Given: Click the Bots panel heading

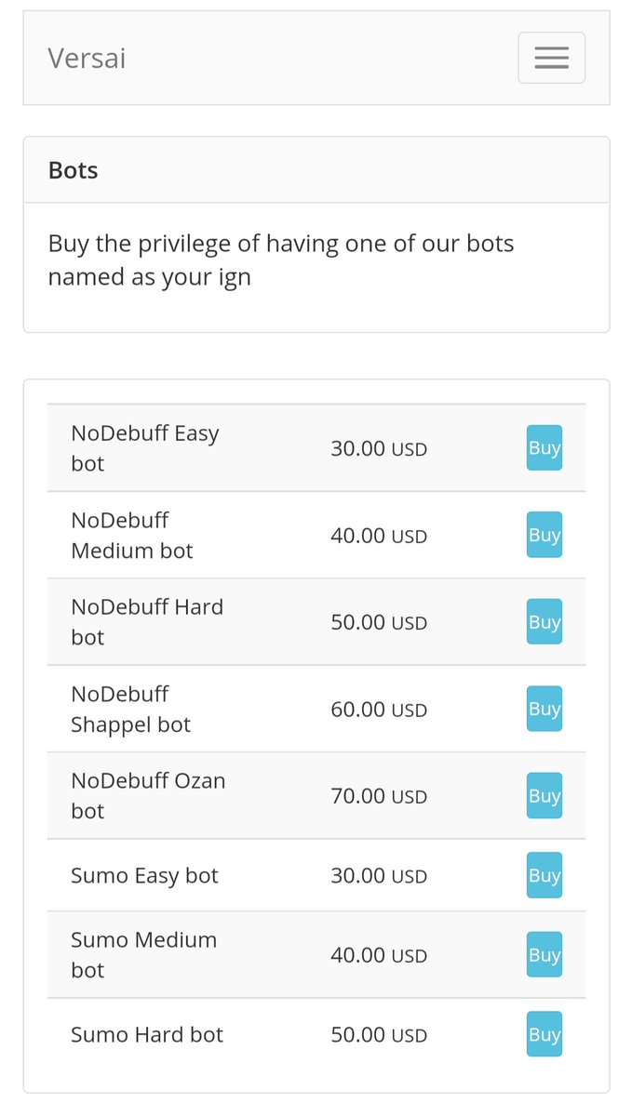Looking at the screenshot, I should [x=74, y=170].
